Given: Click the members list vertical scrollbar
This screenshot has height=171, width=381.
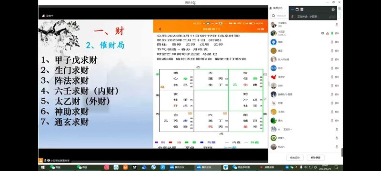Looking at the screenshot, I should click(342, 152).
